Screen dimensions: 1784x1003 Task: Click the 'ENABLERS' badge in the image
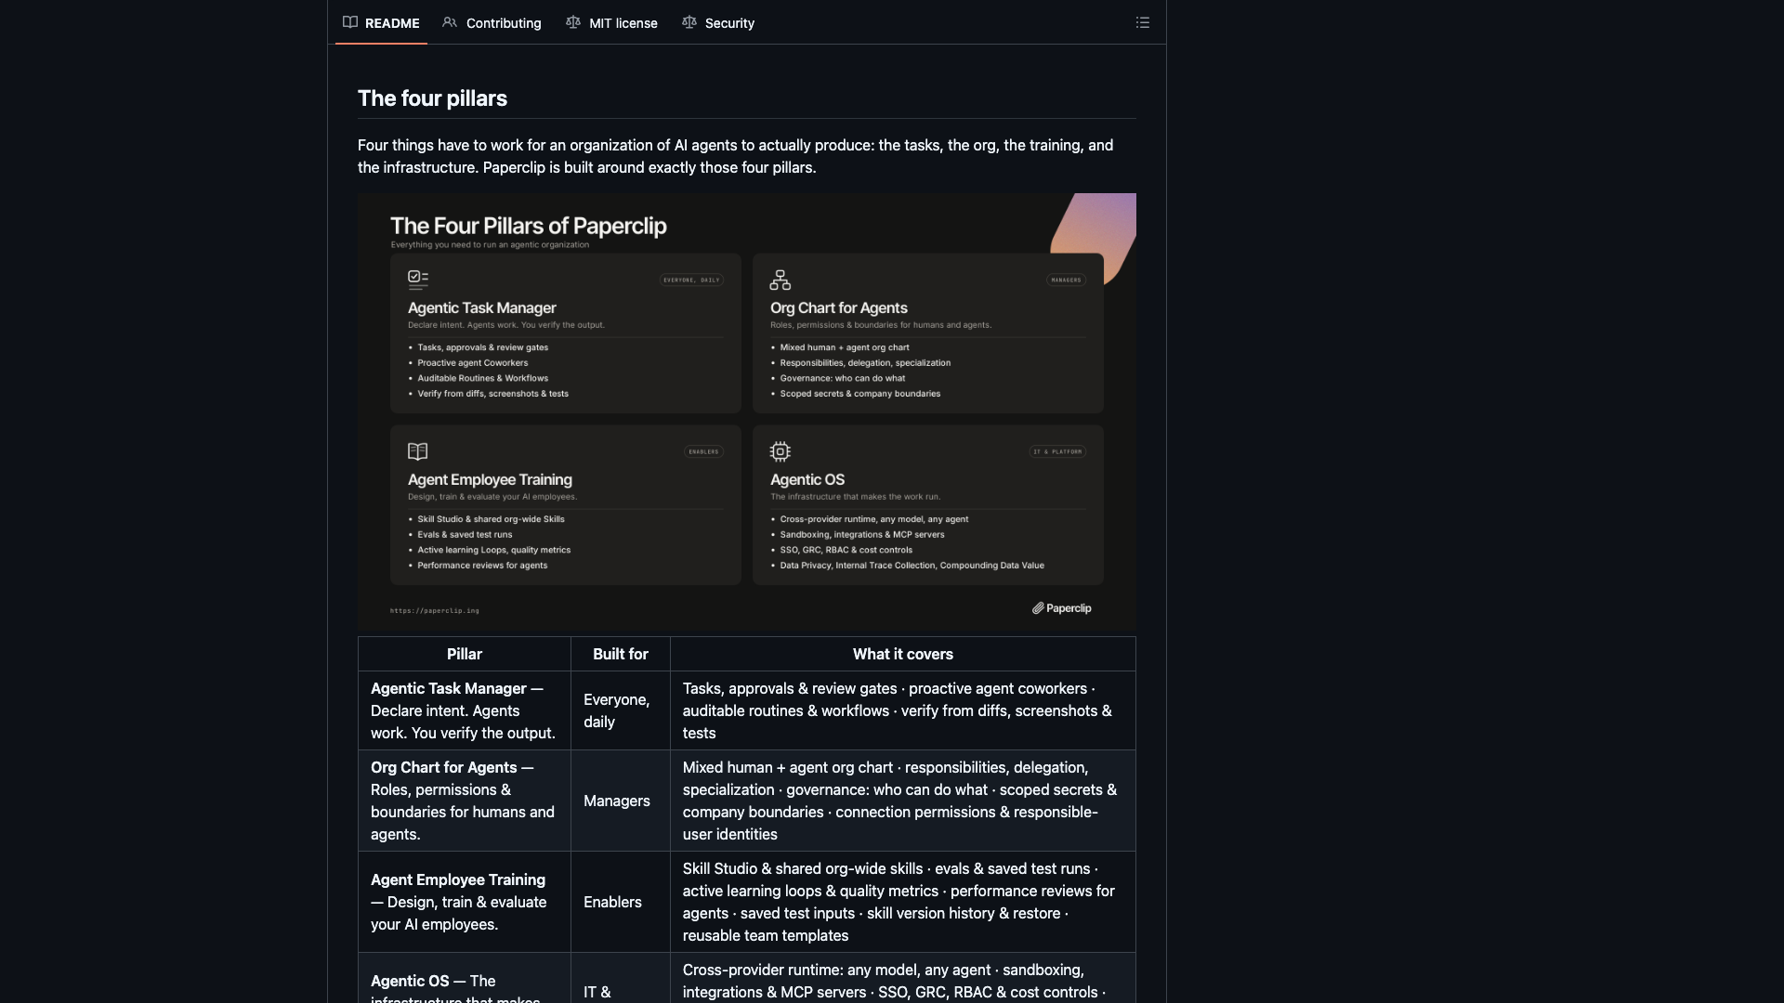pyautogui.click(x=703, y=451)
